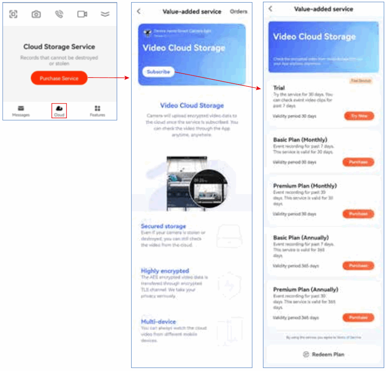Collapse the toolbar with the double chevron

click(x=105, y=14)
